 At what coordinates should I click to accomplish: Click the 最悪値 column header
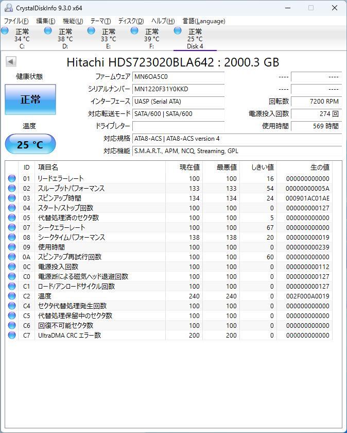point(221,167)
